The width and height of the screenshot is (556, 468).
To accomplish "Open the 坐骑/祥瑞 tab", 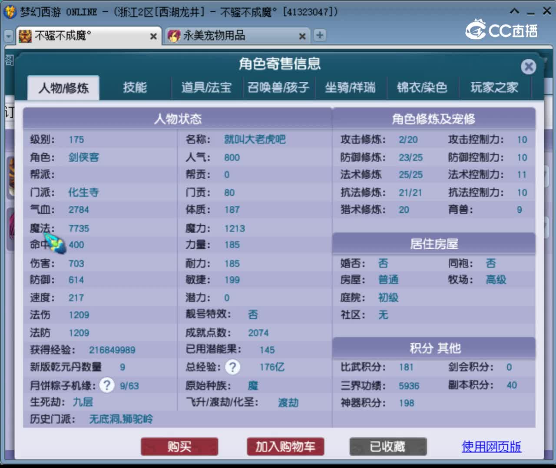I will click(350, 87).
